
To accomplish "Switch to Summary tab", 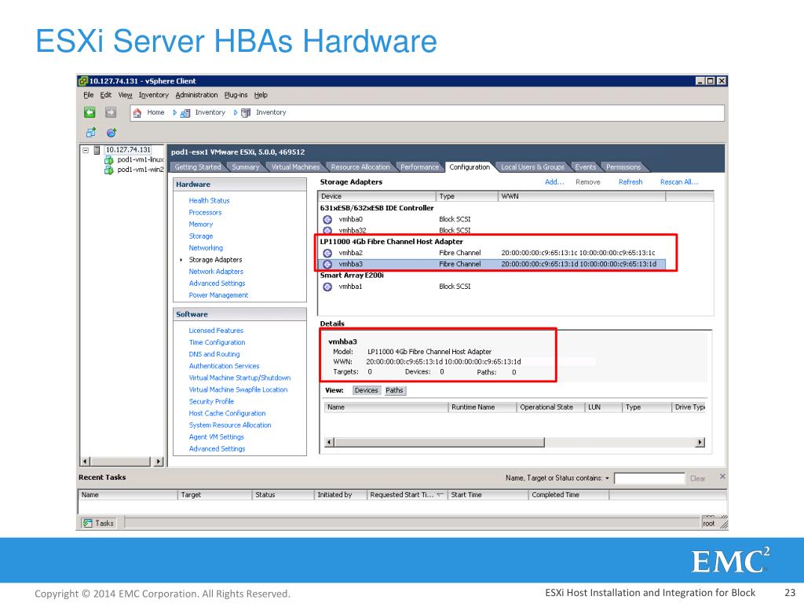I will pos(245,167).
